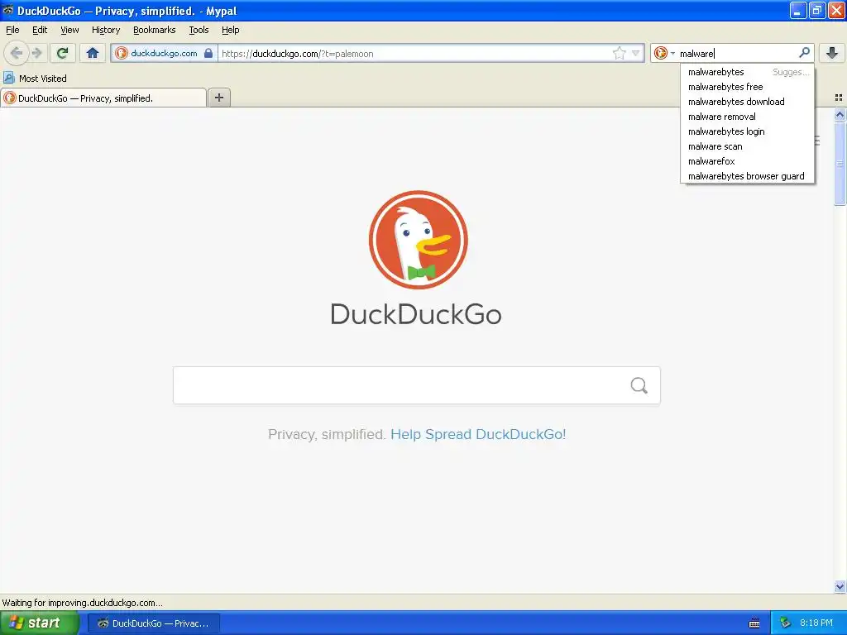Click the keyboard icon in the taskbar
This screenshot has width=847, height=635.
coord(754,623)
